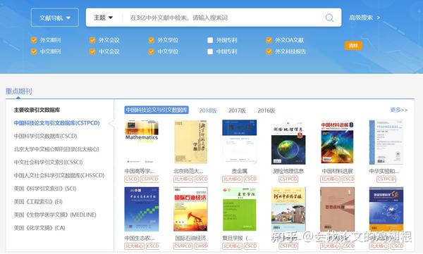Select 中国人文社会科学引文数据库(CHSSCD) in sidebar
The image size is (423, 254).
pyautogui.click(x=59, y=175)
